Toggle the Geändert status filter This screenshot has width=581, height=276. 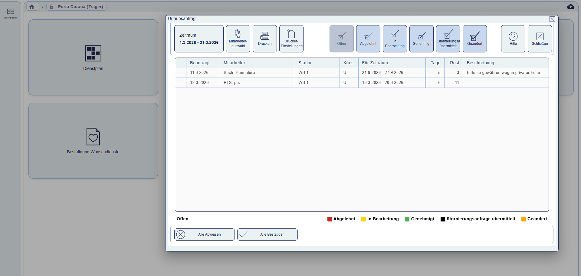[474, 39]
